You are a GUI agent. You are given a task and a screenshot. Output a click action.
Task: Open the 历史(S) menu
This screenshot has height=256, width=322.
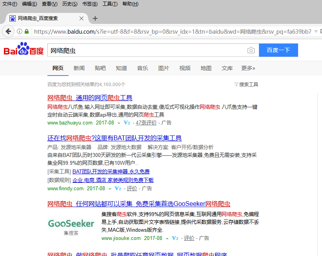coord(70,4)
